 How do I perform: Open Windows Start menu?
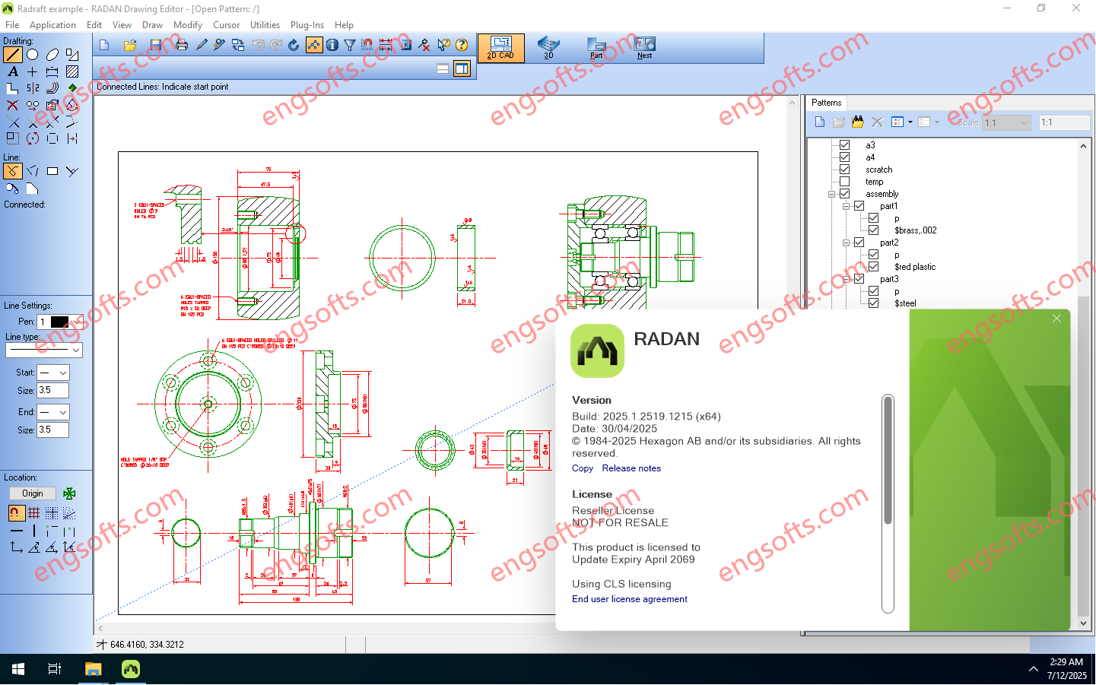18,669
